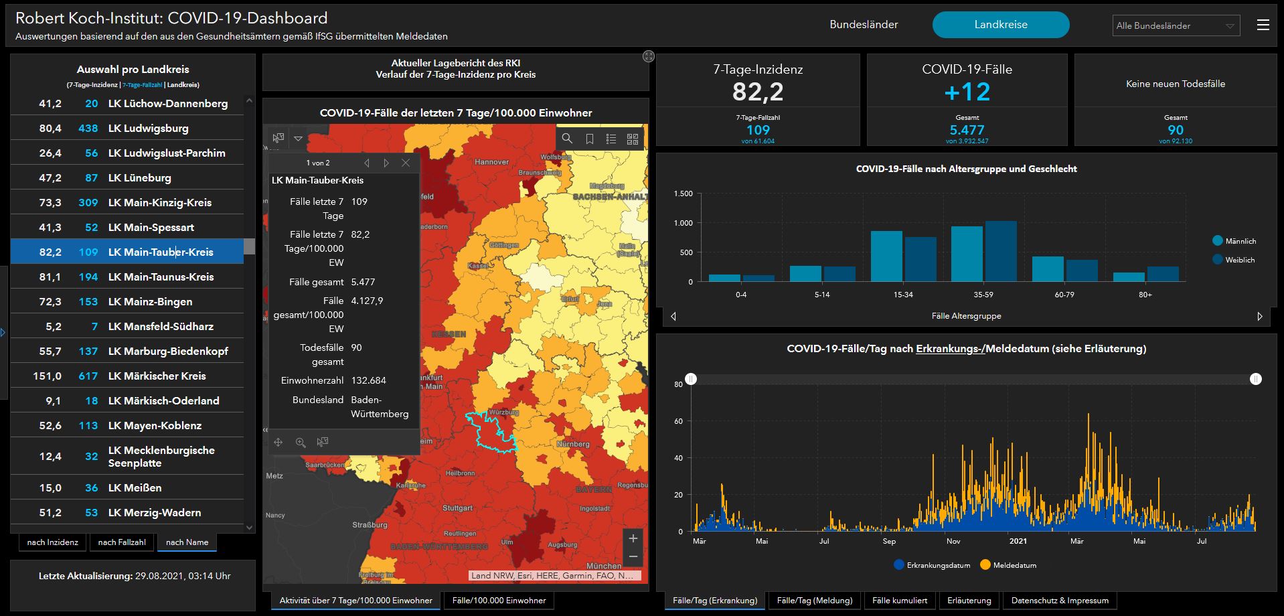Open the map bookmarks icon

[x=590, y=139]
